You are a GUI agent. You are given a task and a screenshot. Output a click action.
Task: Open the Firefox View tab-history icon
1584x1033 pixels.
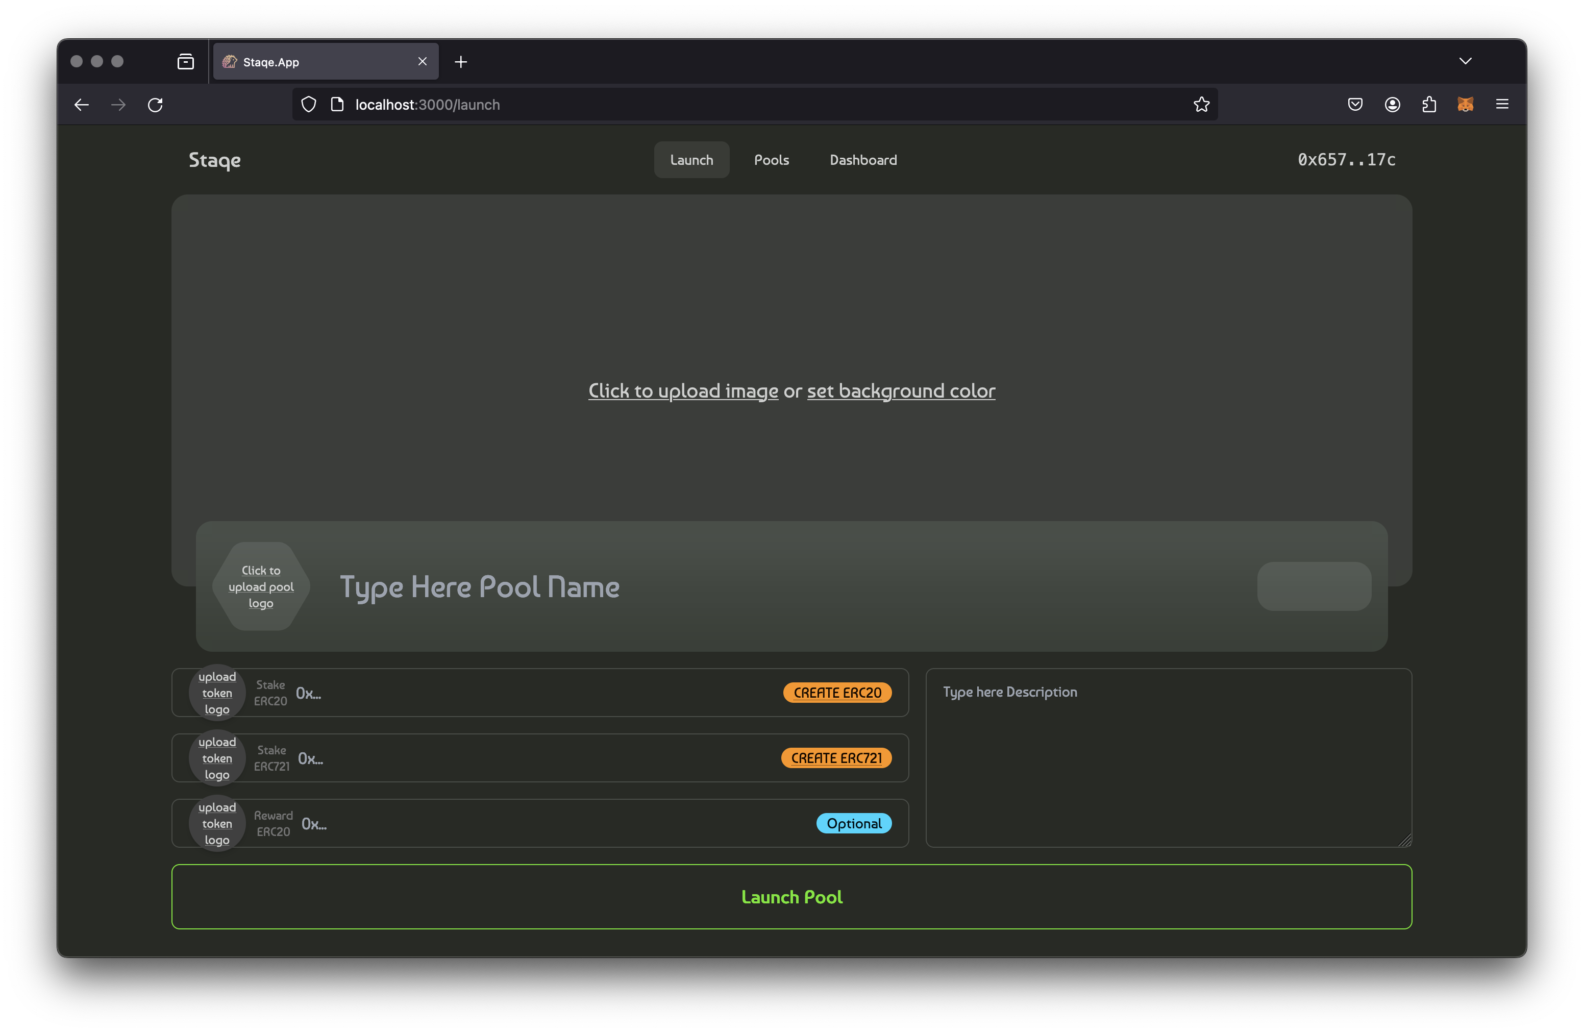(186, 62)
